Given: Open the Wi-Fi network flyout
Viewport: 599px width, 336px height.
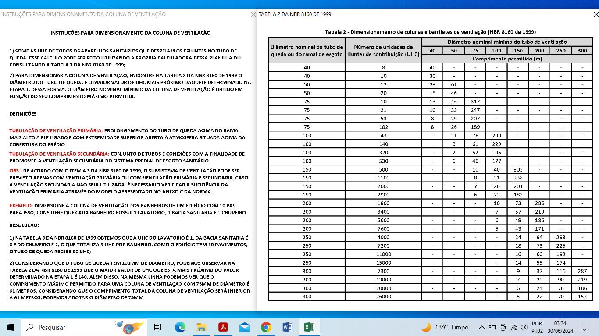Looking at the screenshot, I should pyautogui.click(x=513, y=327).
